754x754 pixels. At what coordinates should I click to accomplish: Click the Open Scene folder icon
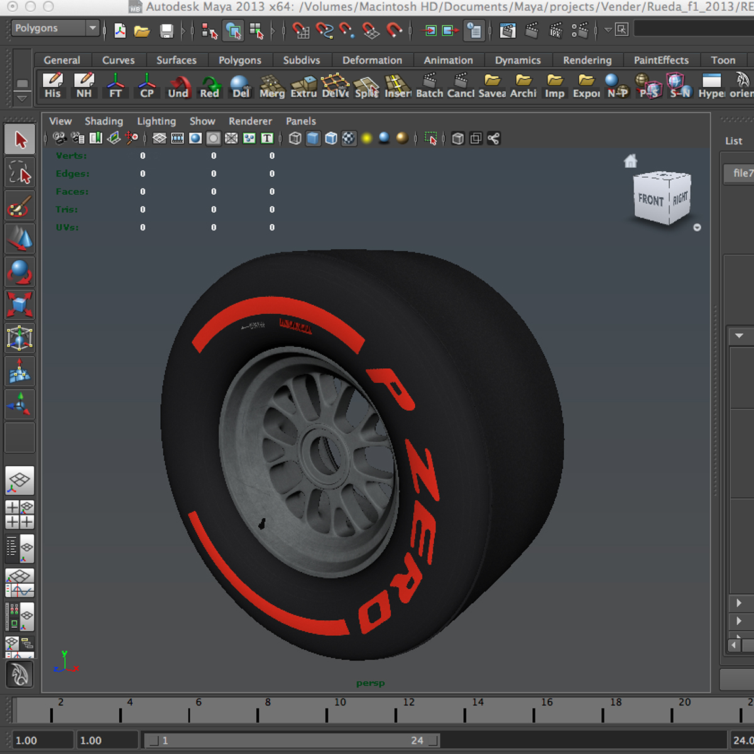143,30
